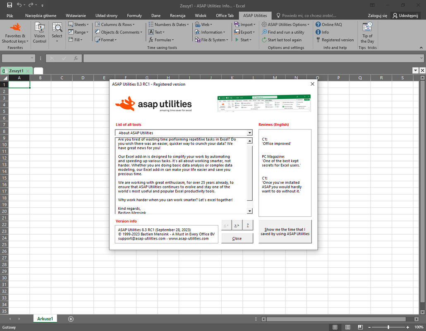The height and width of the screenshot is (331, 426).
Task: Click the Zaloguj się link
Action: click(x=377, y=15)
